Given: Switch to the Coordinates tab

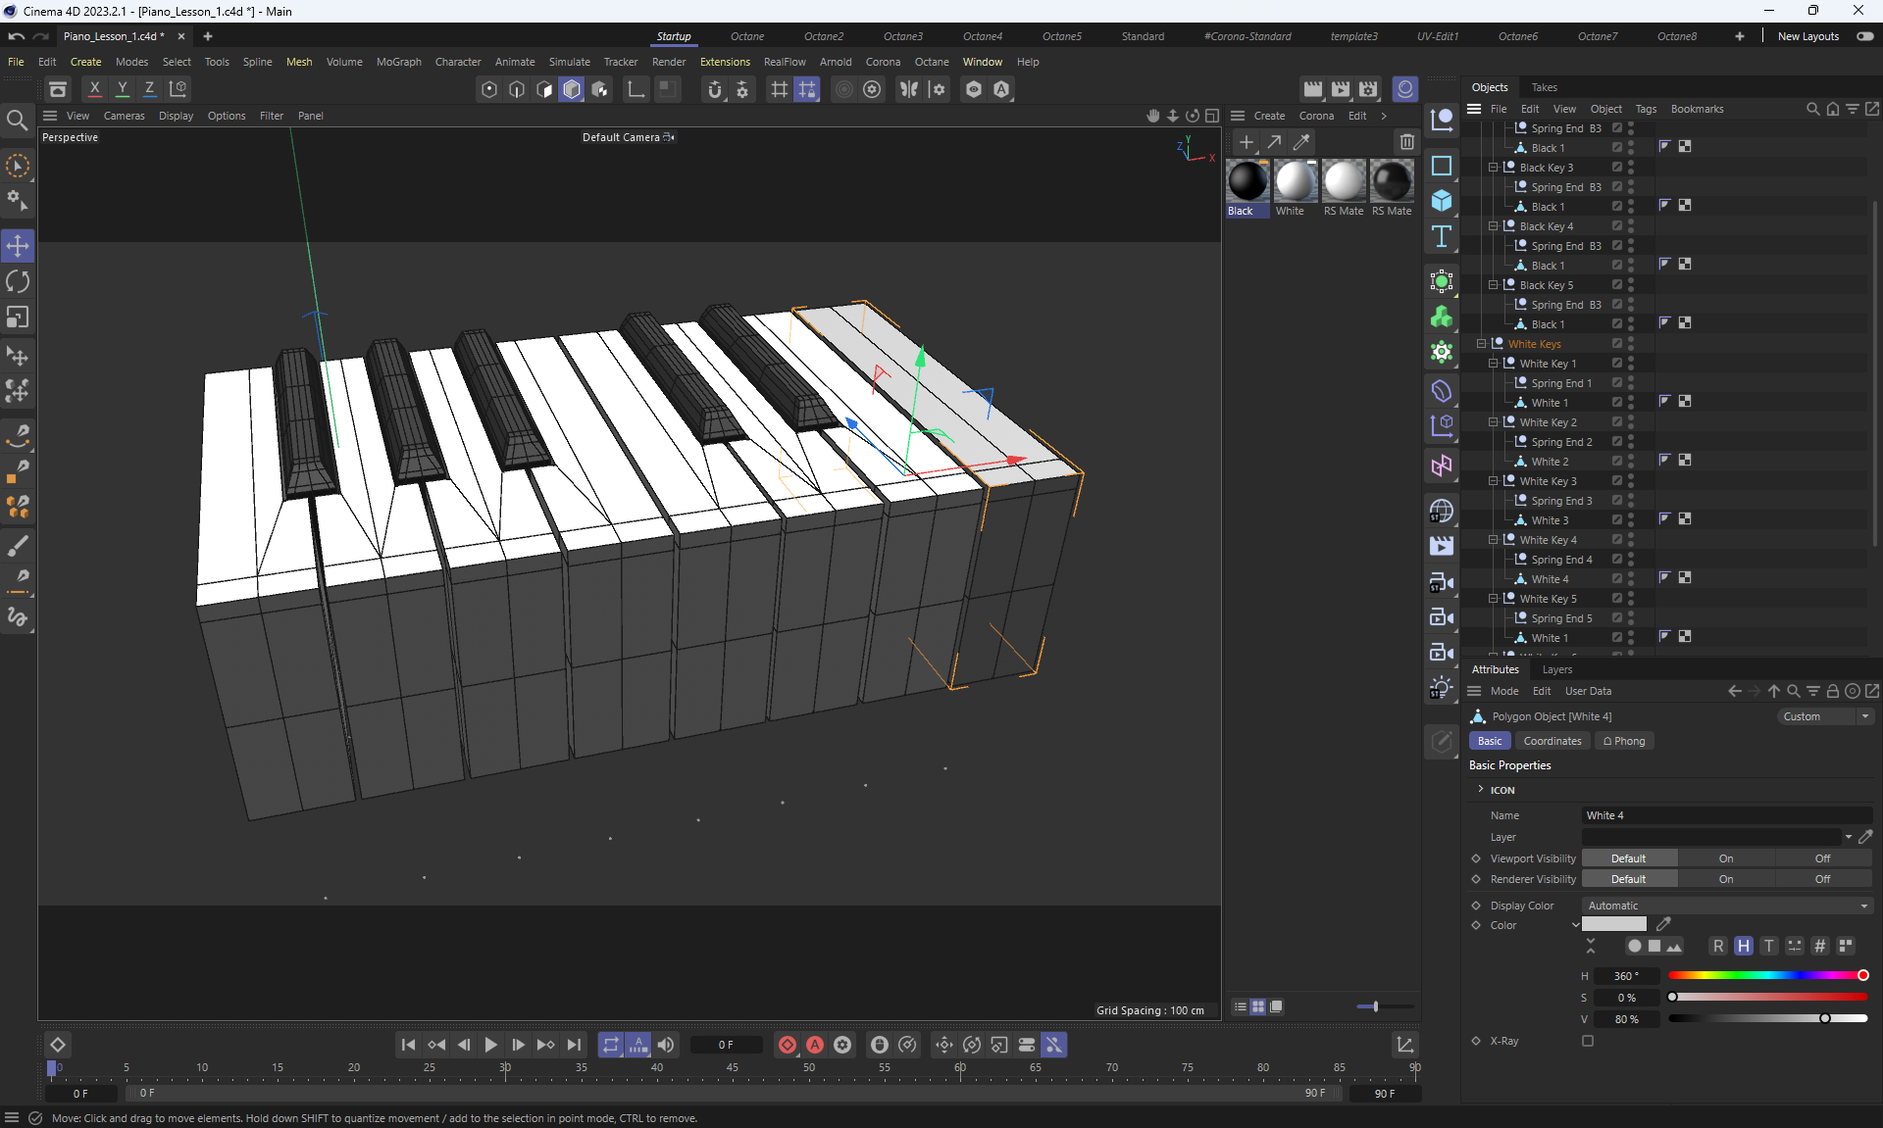Looking at the screenshot, I should tap(1552, 741).
